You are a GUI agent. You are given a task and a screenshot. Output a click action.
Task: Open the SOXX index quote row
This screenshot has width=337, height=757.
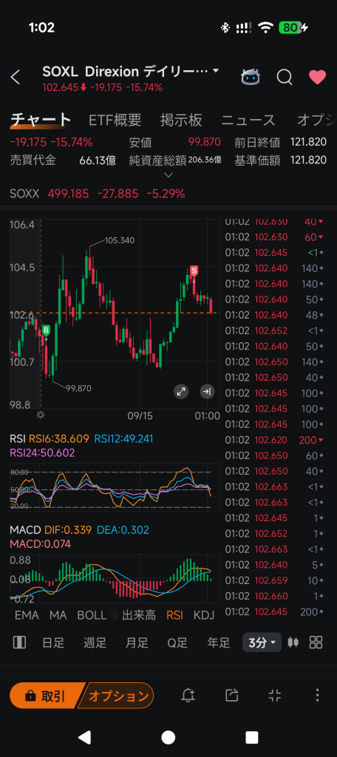click(x=168, y=194)
